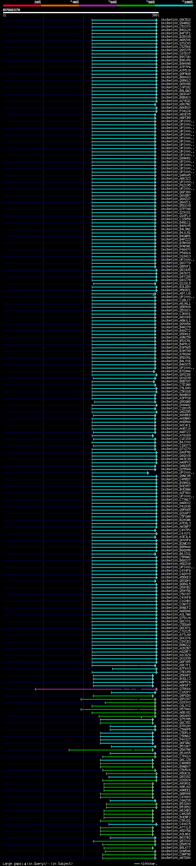Select the UniRef100_A9U7N2 label

tap(176, 104)
